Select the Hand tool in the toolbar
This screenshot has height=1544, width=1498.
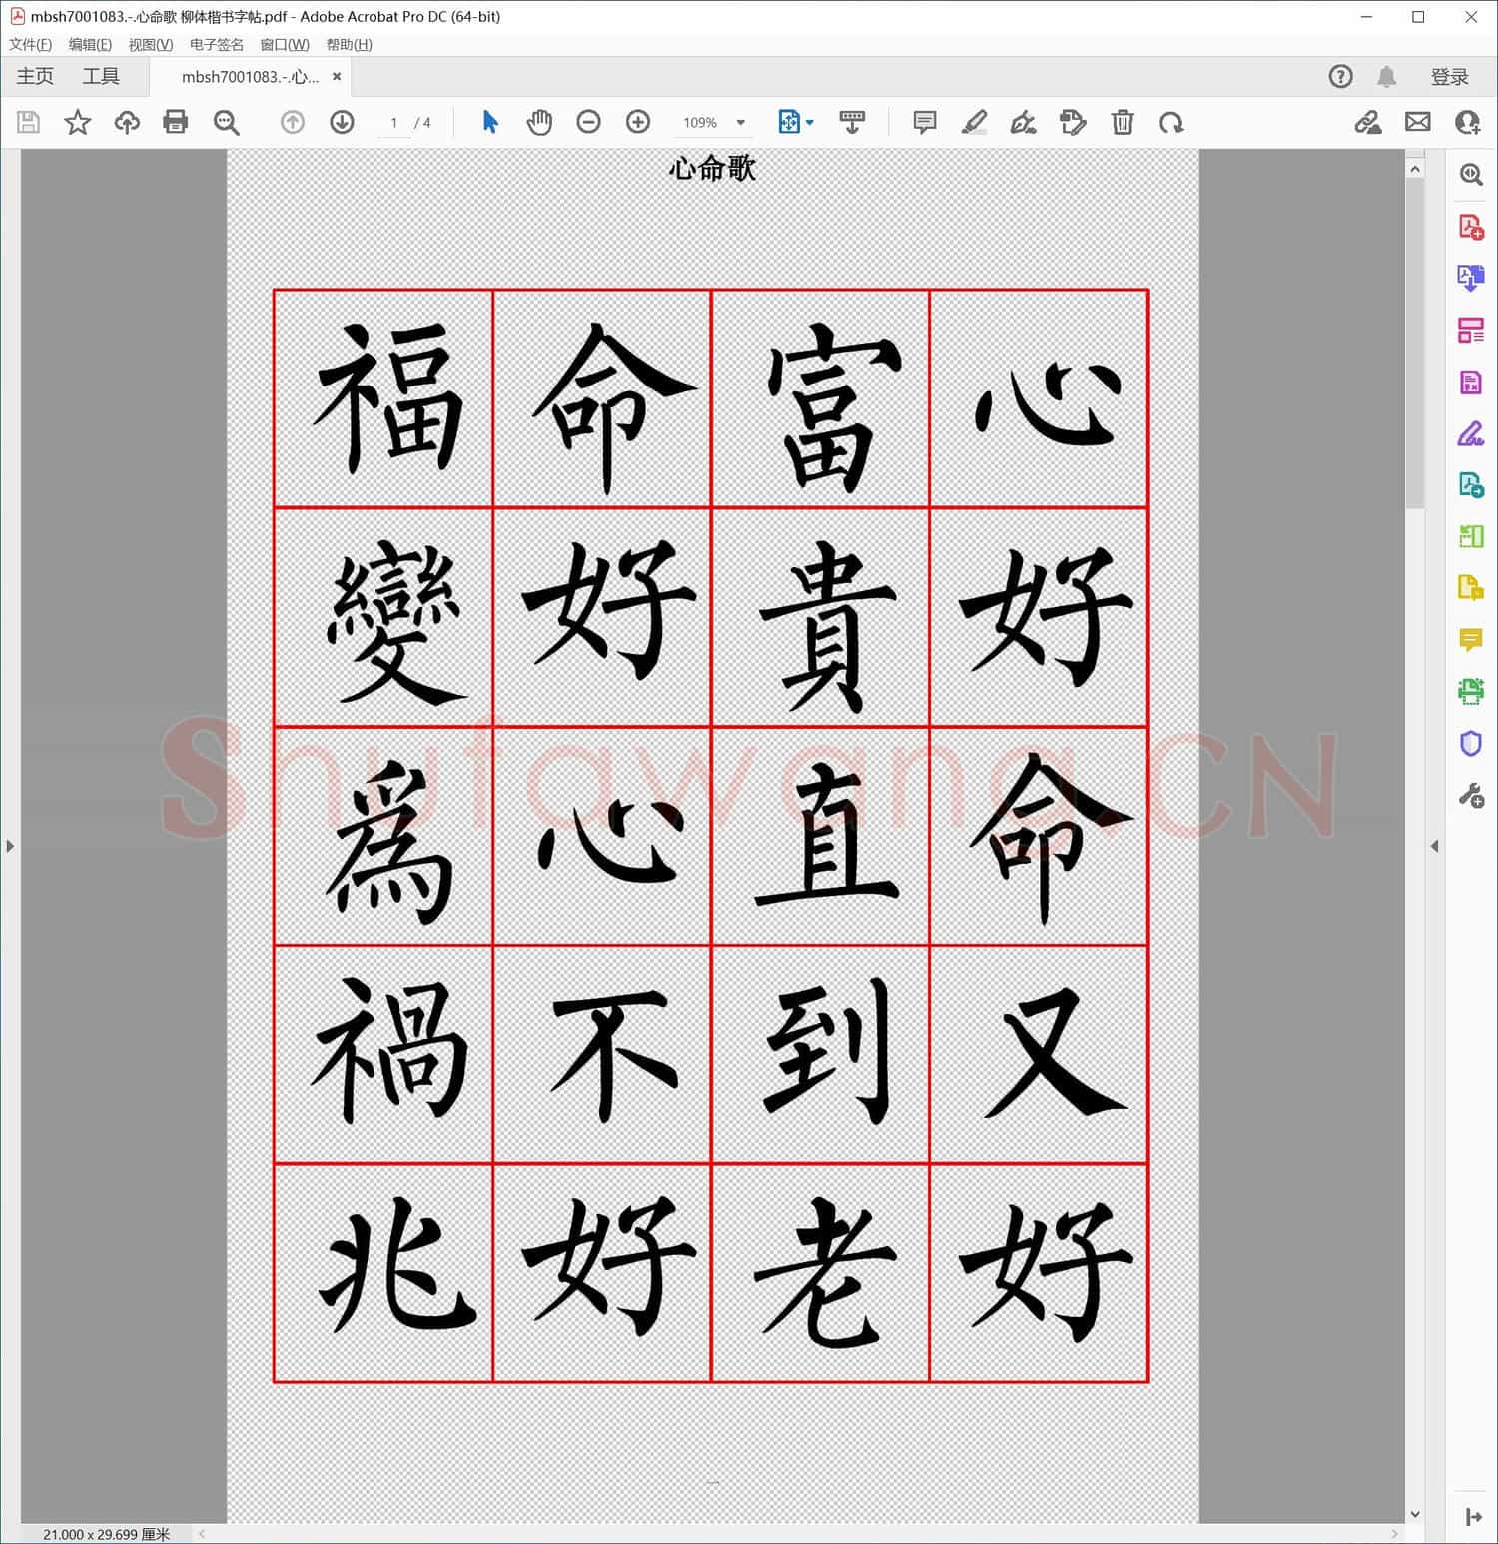(x=539, y=122)
